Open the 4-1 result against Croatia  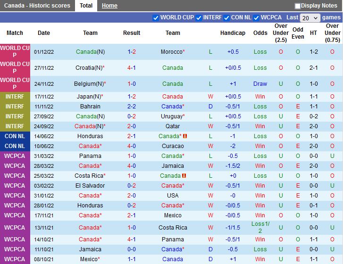click(132, 68)
